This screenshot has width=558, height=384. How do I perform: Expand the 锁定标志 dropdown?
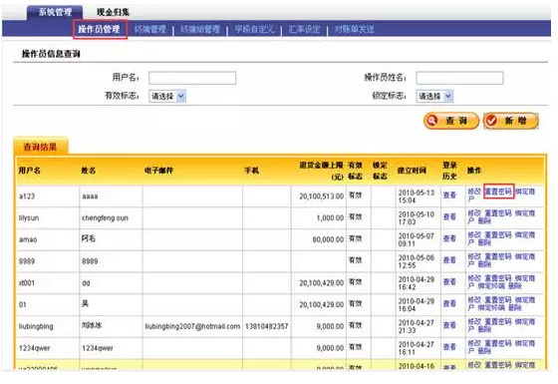434,96
